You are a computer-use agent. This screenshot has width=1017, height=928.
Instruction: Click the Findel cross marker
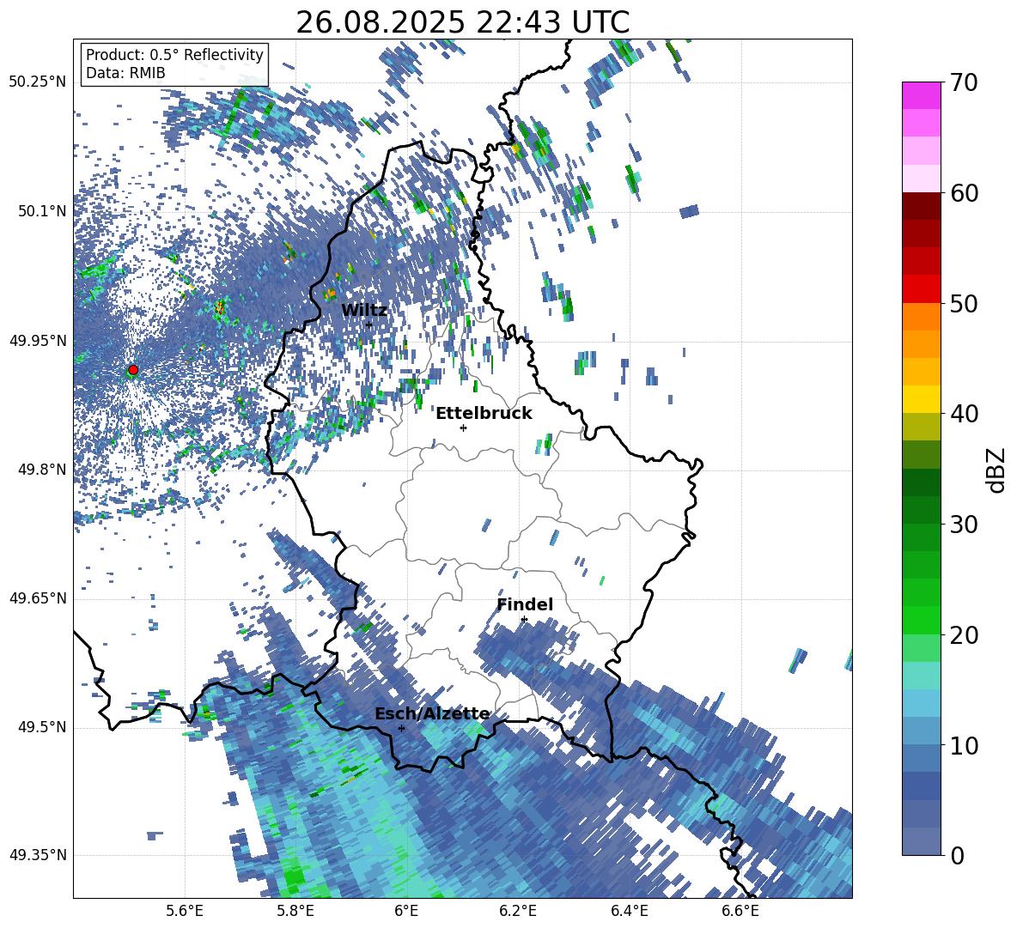[x=524, y=620]
